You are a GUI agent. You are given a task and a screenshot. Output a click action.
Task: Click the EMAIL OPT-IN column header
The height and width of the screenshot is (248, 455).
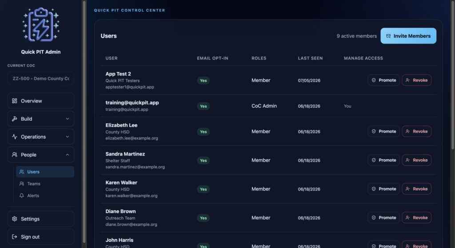coord(212,58)
